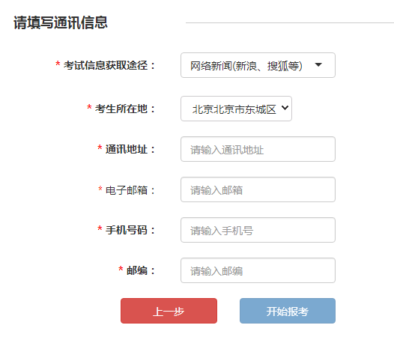Viewport: 394px width, 337px height.
Task: Click the red asterisk before 考试信息获取途径
Action: (x=58, y=64)
